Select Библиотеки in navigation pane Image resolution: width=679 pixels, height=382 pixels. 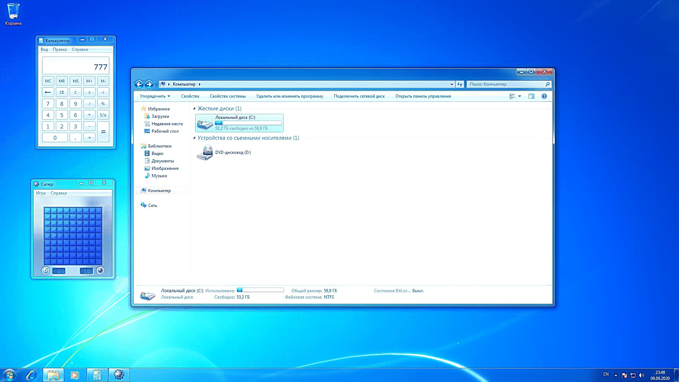tap(159, 146)
